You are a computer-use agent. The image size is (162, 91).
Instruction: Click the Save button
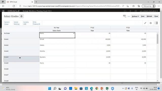point(143,16)
